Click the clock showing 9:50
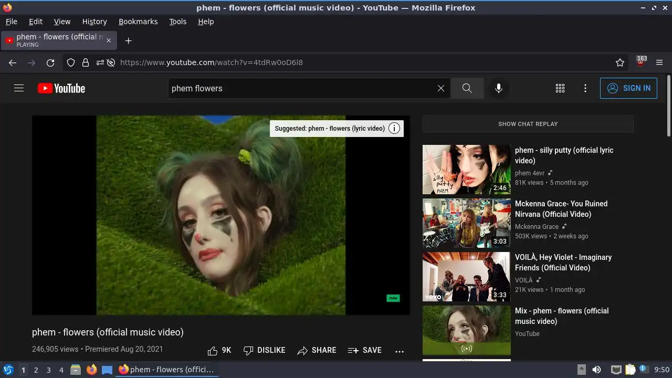 [661, 370]
